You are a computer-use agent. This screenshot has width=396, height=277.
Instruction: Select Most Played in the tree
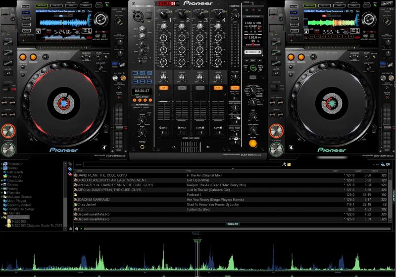point(16,201)
